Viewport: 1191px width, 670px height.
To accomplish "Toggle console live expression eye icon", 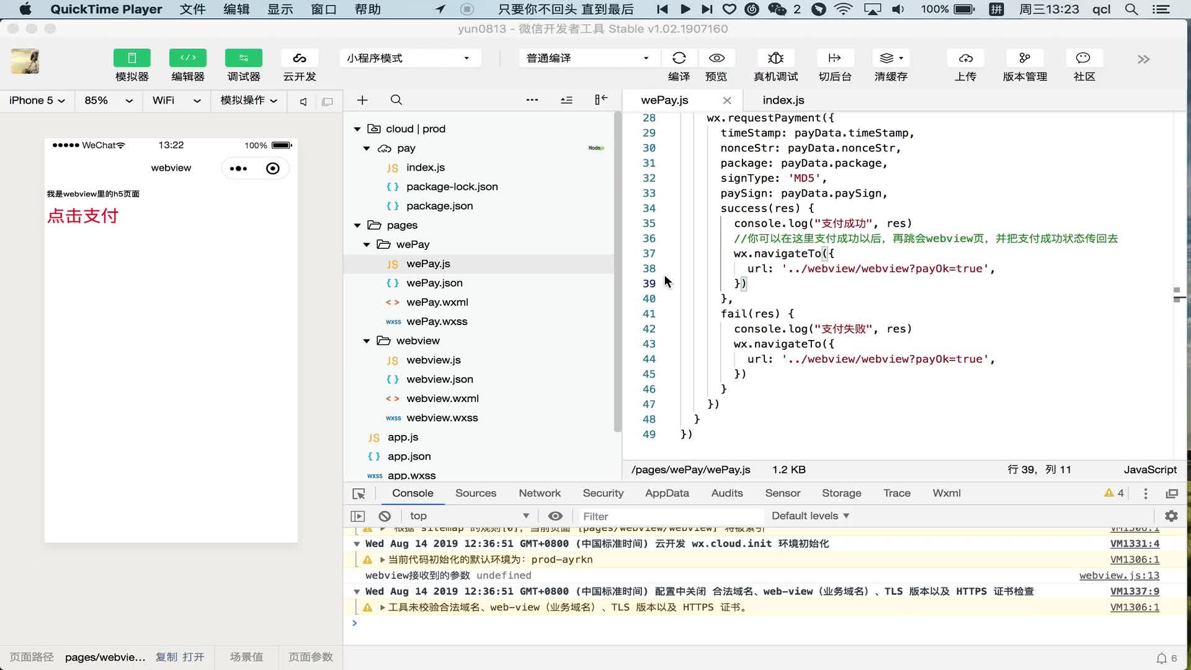I will [555, 516].
